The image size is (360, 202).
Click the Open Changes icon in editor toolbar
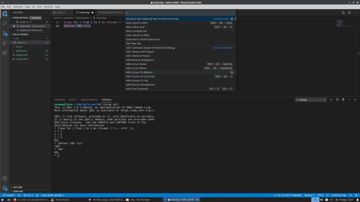pyautogui.click(x=343, y=12)
